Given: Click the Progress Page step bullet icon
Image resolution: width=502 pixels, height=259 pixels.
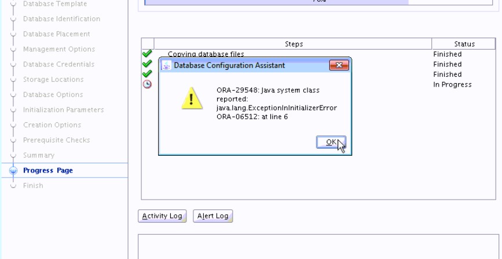Looking at the screenshot, I should pos(13,170).
